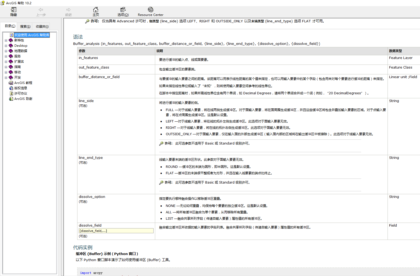This screenshot has height=276, width=420.
Task: Open the Options (选项) toolbar icon
Action: [123, 10]
